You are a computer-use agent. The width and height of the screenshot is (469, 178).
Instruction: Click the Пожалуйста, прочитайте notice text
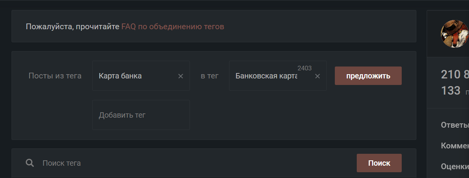pos(73,27)
